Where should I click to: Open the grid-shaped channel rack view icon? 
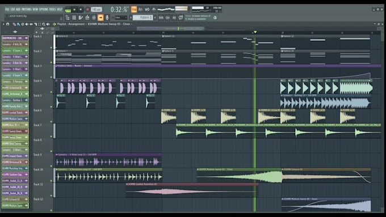coord(74,18)
